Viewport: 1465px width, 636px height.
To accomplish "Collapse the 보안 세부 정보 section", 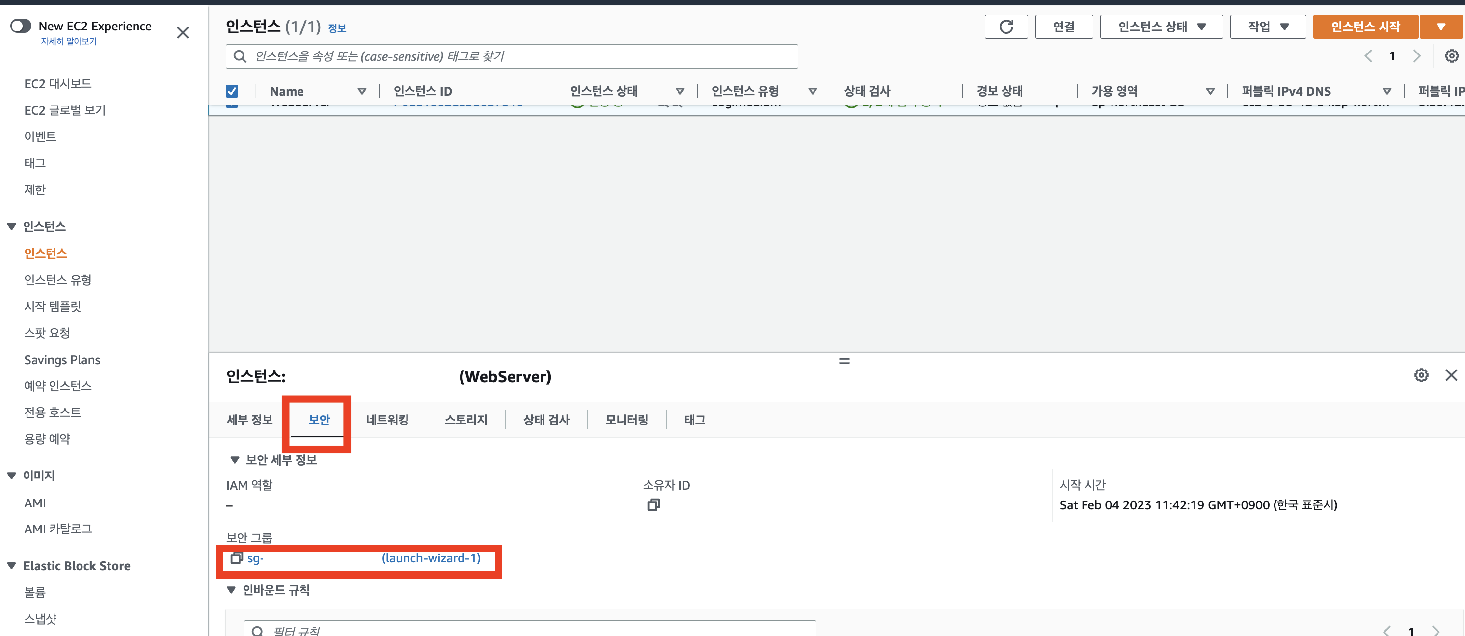I will click(234, 460).
